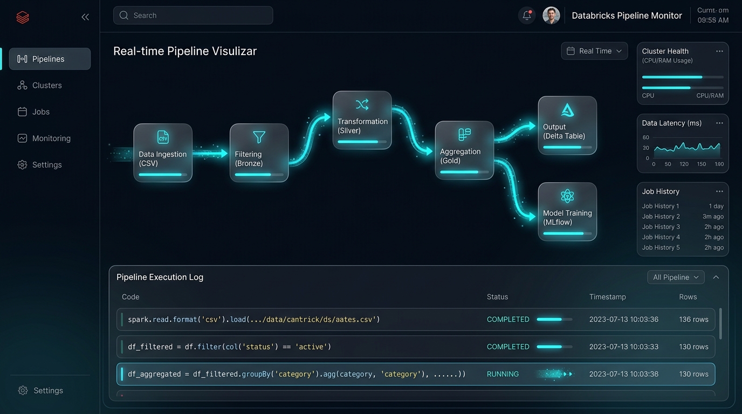Click timestamp 2023-07-13 10:03:36
Image resolution: width=742 pixels, height=414 pixels.
pyautogui.click(x=623, y=319)
